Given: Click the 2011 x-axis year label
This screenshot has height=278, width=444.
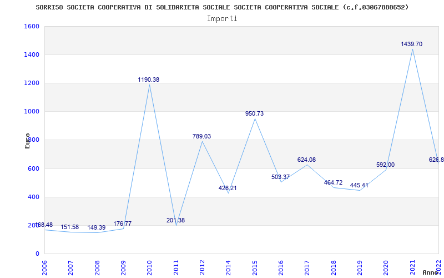Looking at the screenshot, I should pyautogui.click(x=176, y=267).
